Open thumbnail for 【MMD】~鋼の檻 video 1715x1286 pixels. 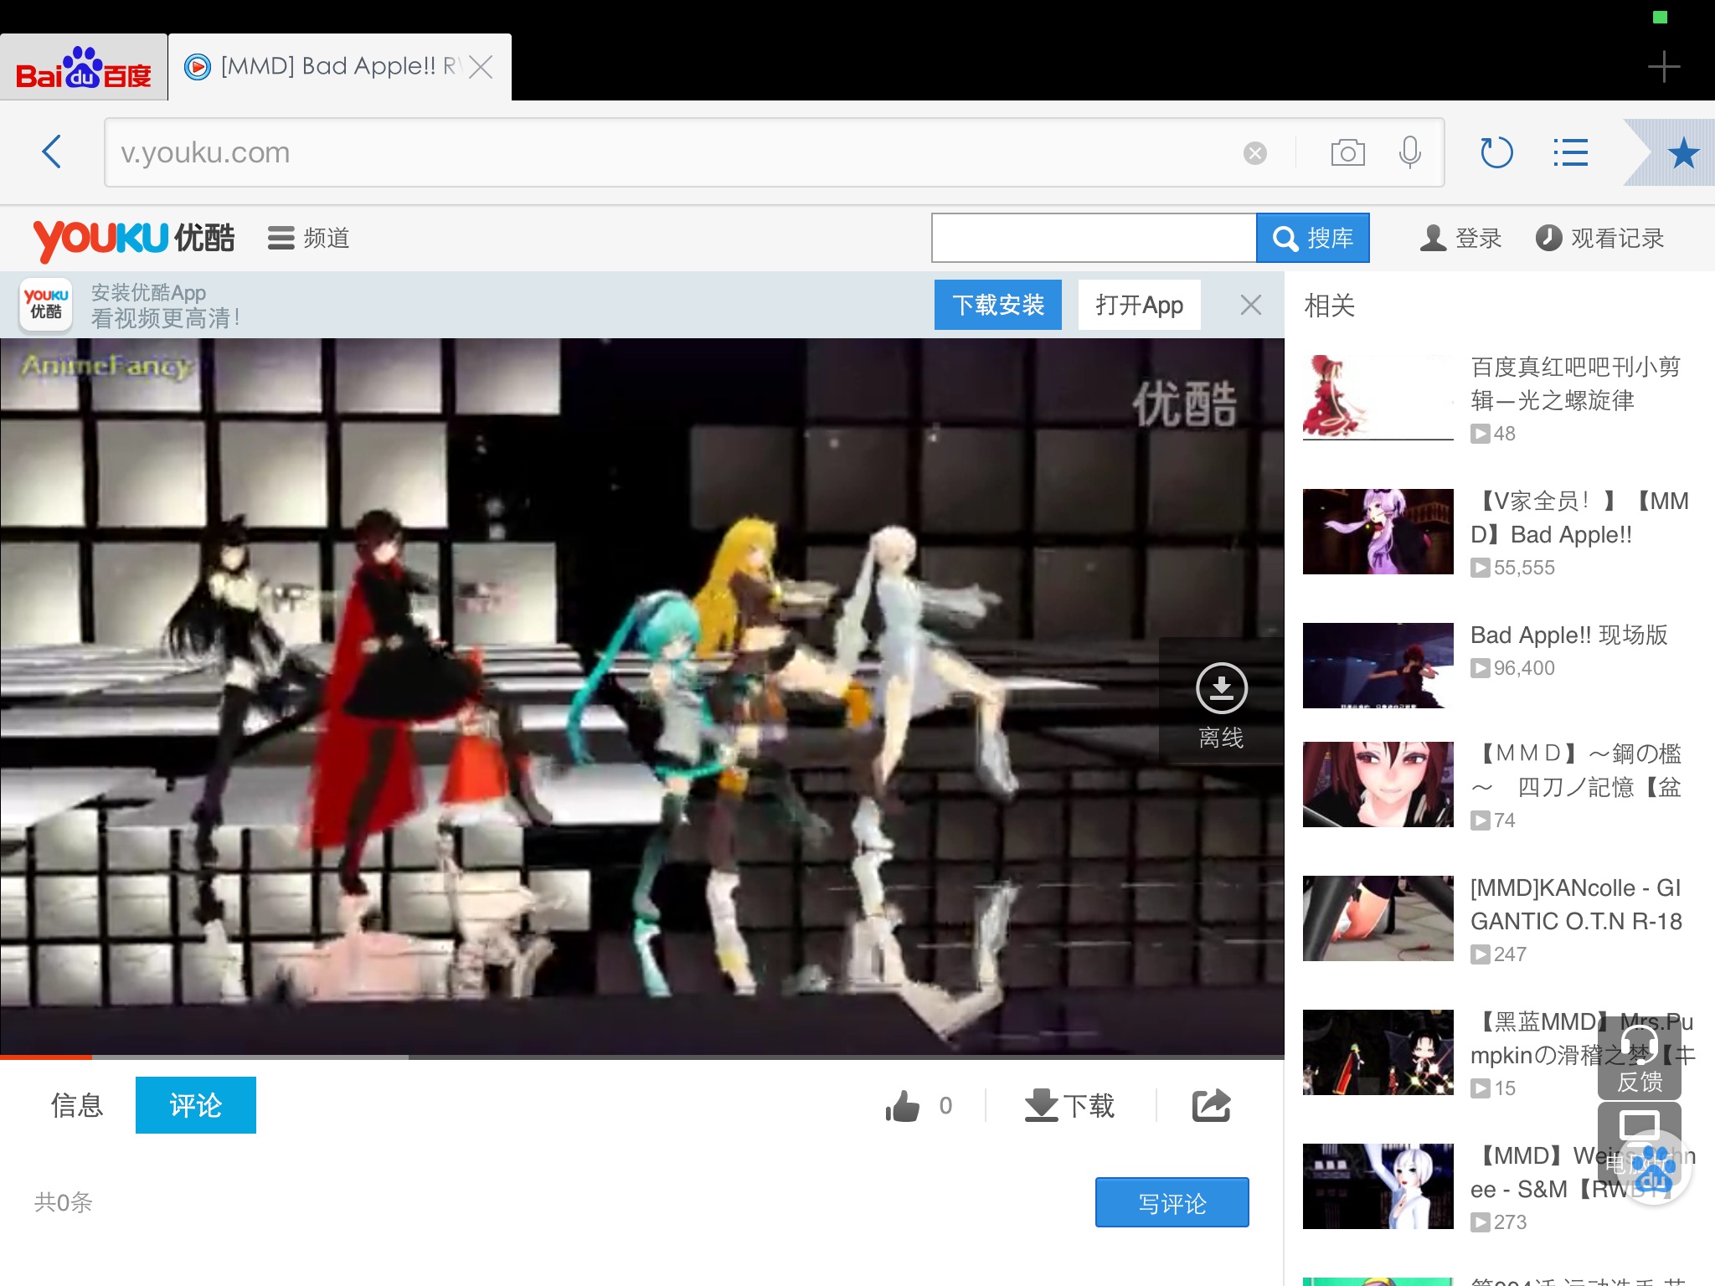1378,784
